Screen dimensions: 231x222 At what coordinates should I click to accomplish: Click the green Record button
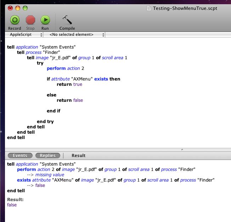tap(15, 20)
